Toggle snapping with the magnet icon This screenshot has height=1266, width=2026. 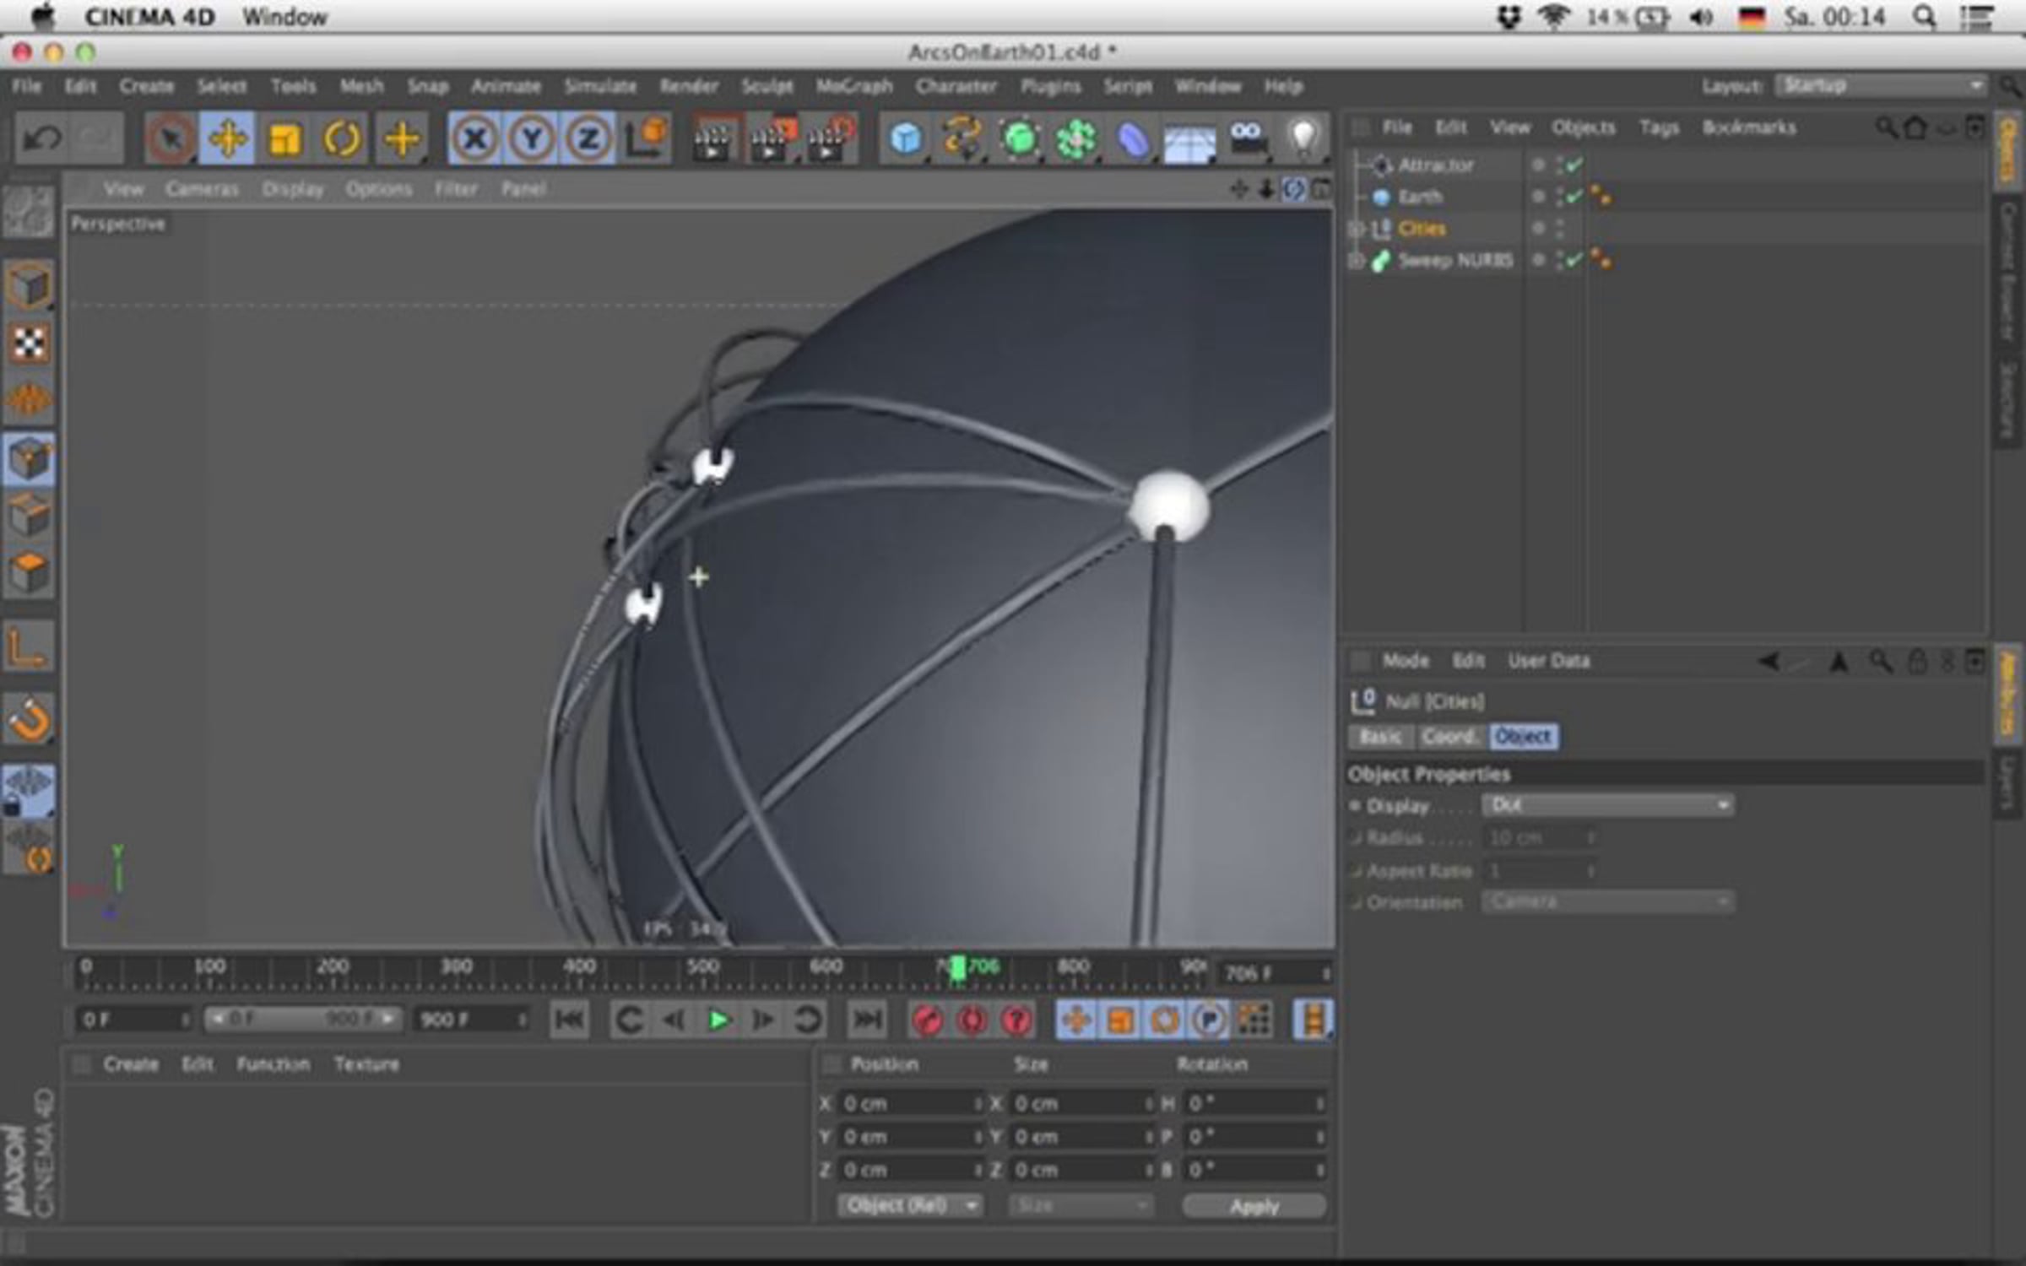click(30, 720)
